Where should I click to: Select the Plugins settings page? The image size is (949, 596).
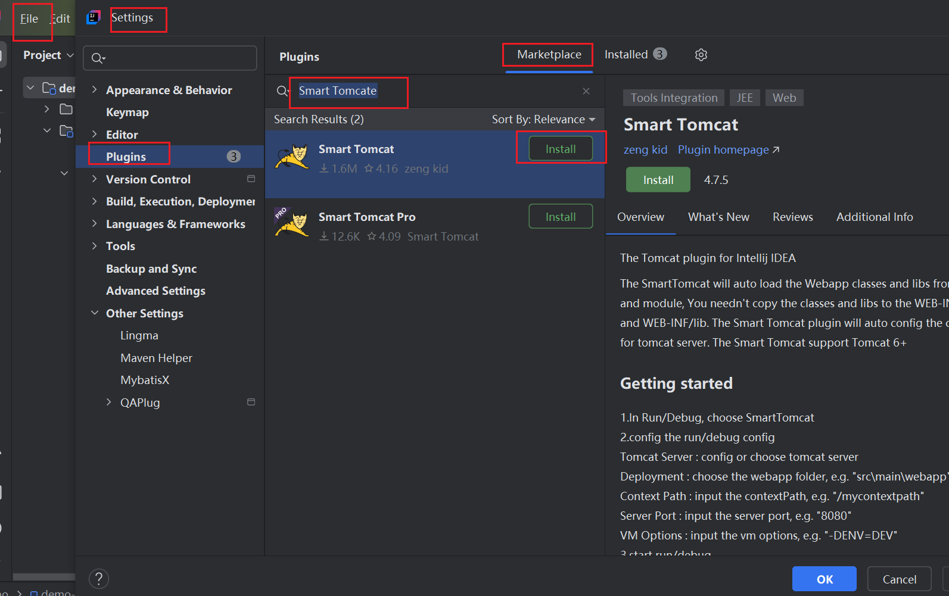pos(170,157)
